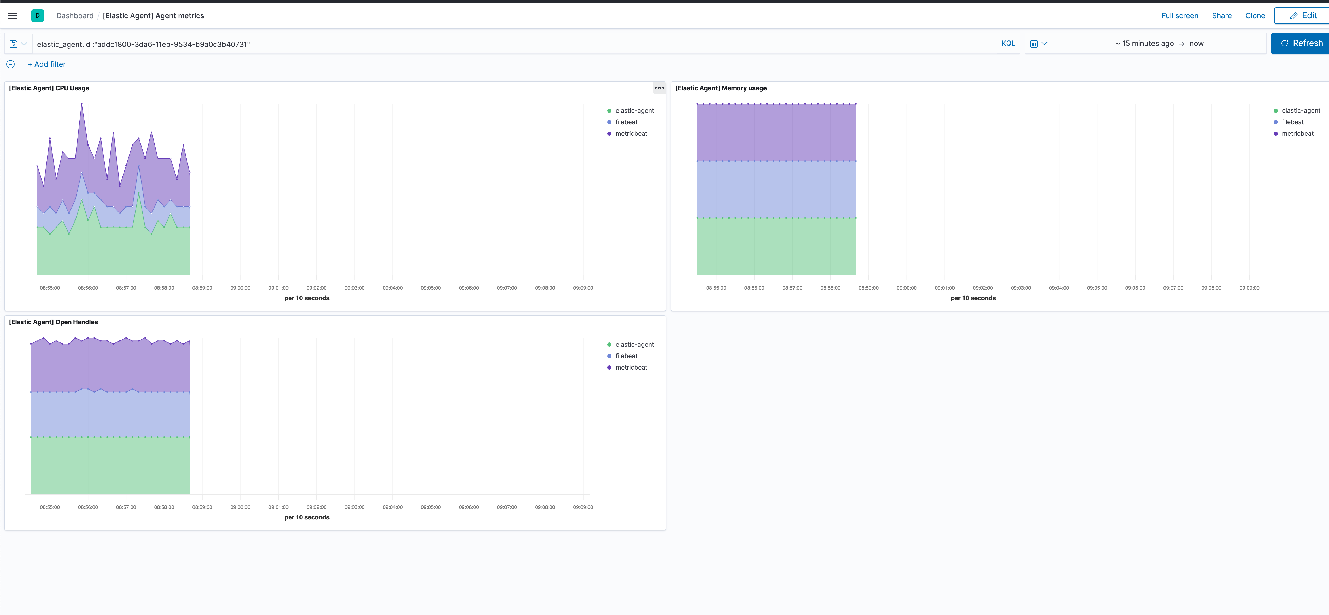Open the saved query menu icon

[x=18, y=44]
